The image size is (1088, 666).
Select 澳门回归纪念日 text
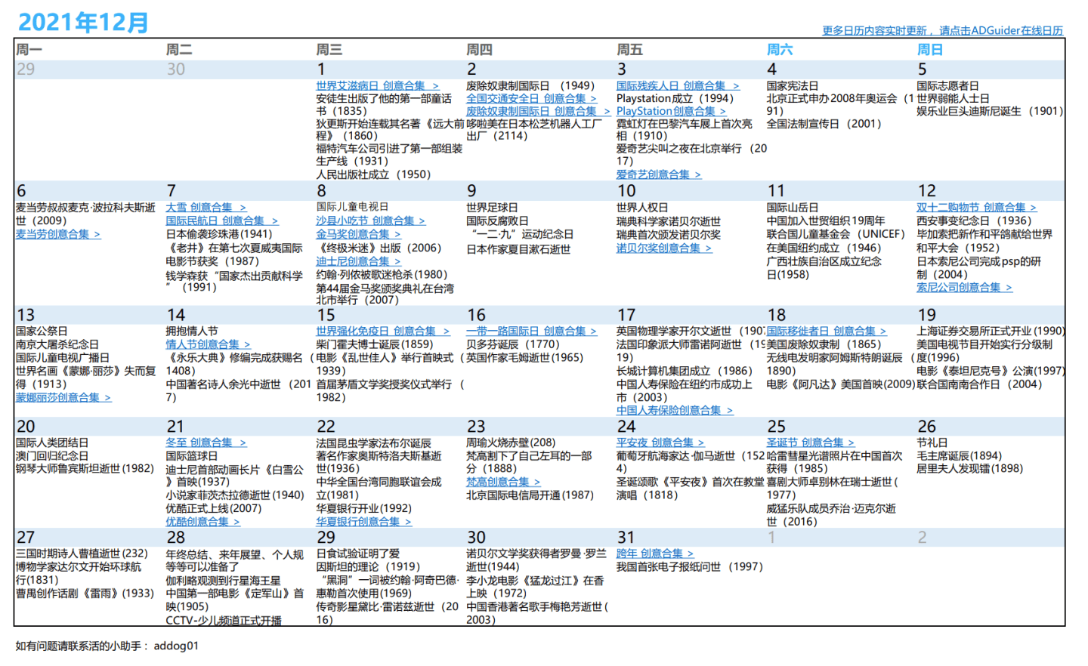(52, 455)
